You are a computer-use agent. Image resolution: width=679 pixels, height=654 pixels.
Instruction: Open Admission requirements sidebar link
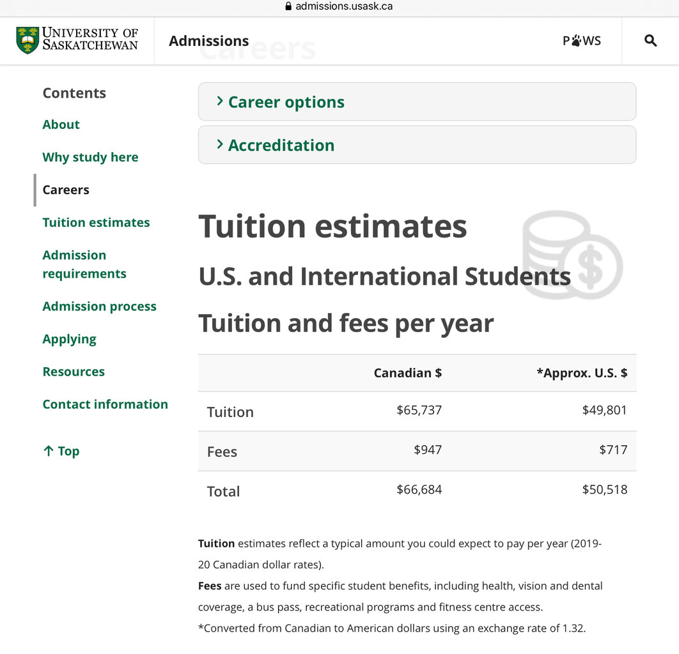tap(84, 264)
